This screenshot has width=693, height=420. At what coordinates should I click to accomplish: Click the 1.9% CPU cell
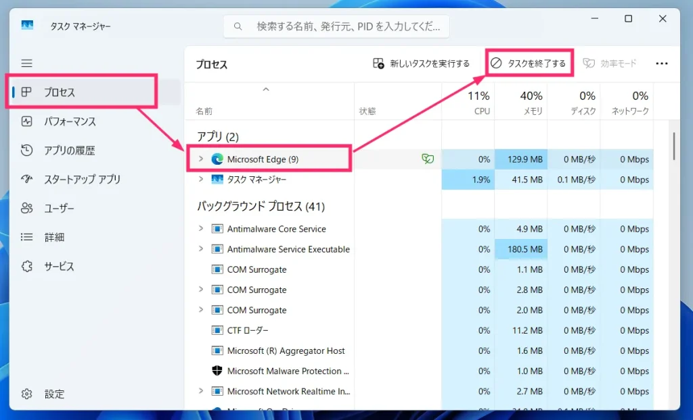468,180
